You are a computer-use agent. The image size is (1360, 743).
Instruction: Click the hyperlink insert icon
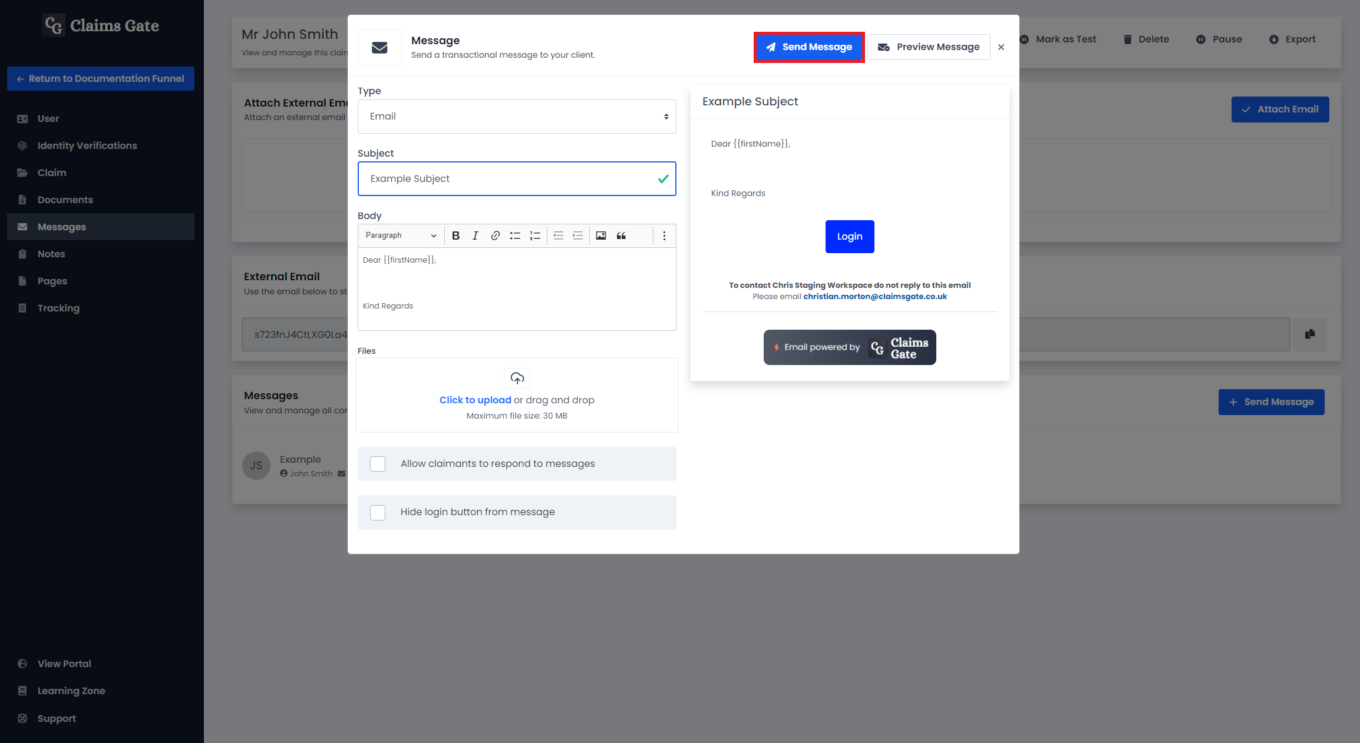(x=494, y=236)
